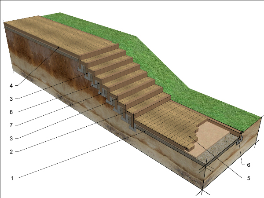264x198 pixels.
Task: Click the label 3 between 7 and 2
Action: click(x=12, y=138)
